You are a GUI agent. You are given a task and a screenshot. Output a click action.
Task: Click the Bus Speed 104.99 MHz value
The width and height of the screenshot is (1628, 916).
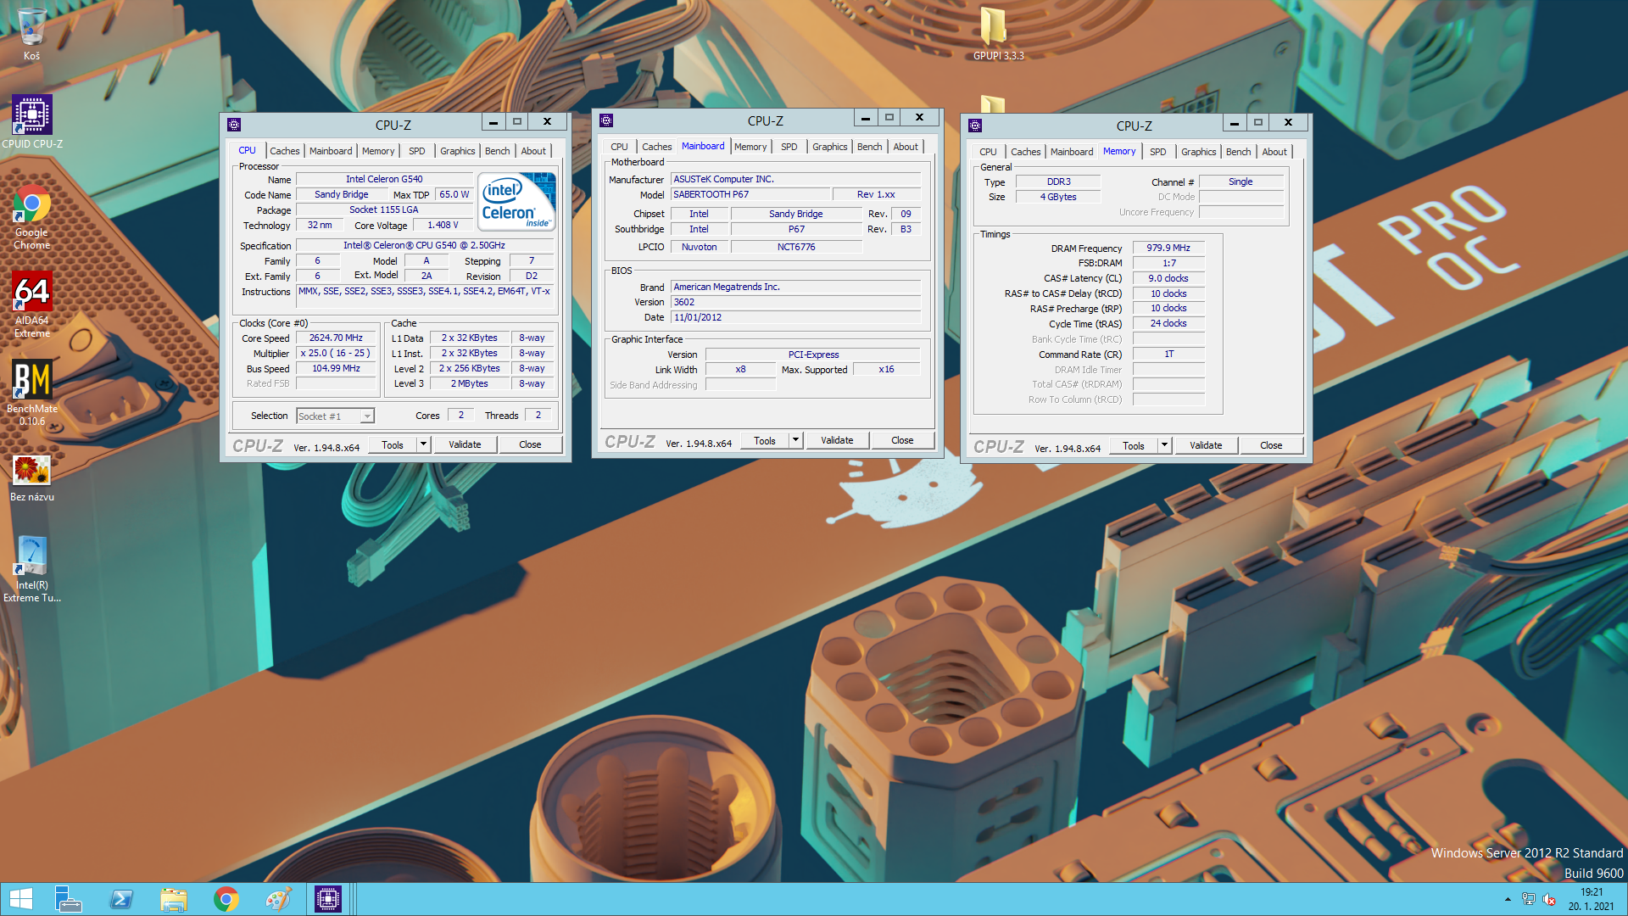pyautogui.click(x=336, y=368)
